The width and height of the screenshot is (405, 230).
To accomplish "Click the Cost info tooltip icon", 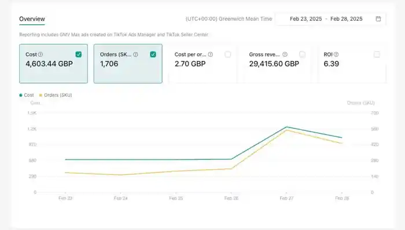I will [x=41, y=54].
